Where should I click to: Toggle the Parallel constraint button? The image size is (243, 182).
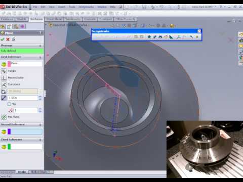[4, 71]
